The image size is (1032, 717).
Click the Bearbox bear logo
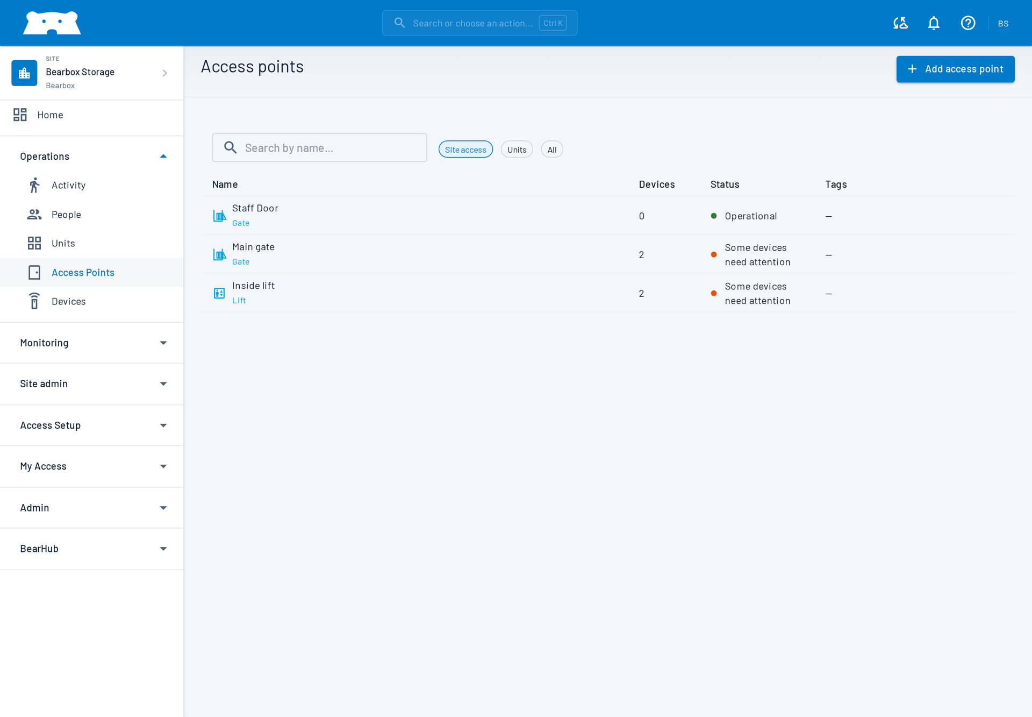[x=52, y=23]
